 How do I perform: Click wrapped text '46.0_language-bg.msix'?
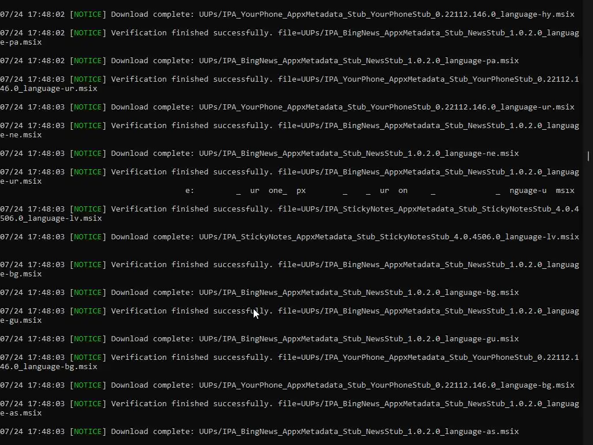click(x=49, y=367)
